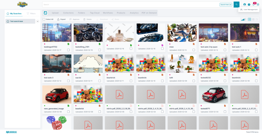Click the 'Total 5718 items' footer text
262x134 pixels.
coord(252,132)
